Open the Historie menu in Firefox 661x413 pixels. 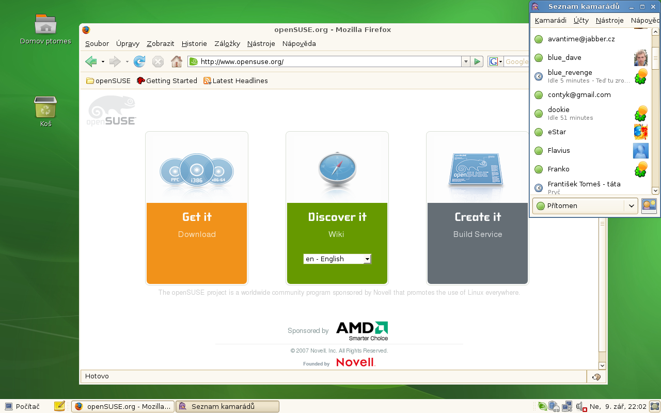tap(194, 44)
